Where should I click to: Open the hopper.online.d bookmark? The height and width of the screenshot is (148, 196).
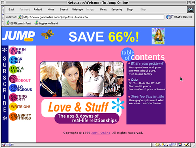pyautogui.click(x=46, y=23)
